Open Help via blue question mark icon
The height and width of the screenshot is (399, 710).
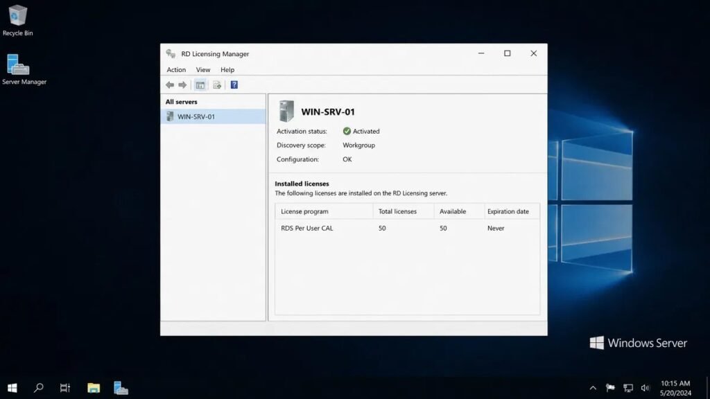[234, 85]
